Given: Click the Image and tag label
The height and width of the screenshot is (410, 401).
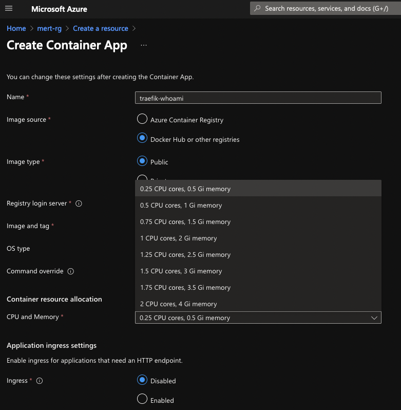Looking at the screenshot, I should tap(28, 226).
